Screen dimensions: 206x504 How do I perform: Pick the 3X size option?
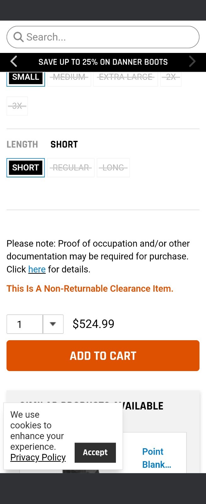coord(17,106)
